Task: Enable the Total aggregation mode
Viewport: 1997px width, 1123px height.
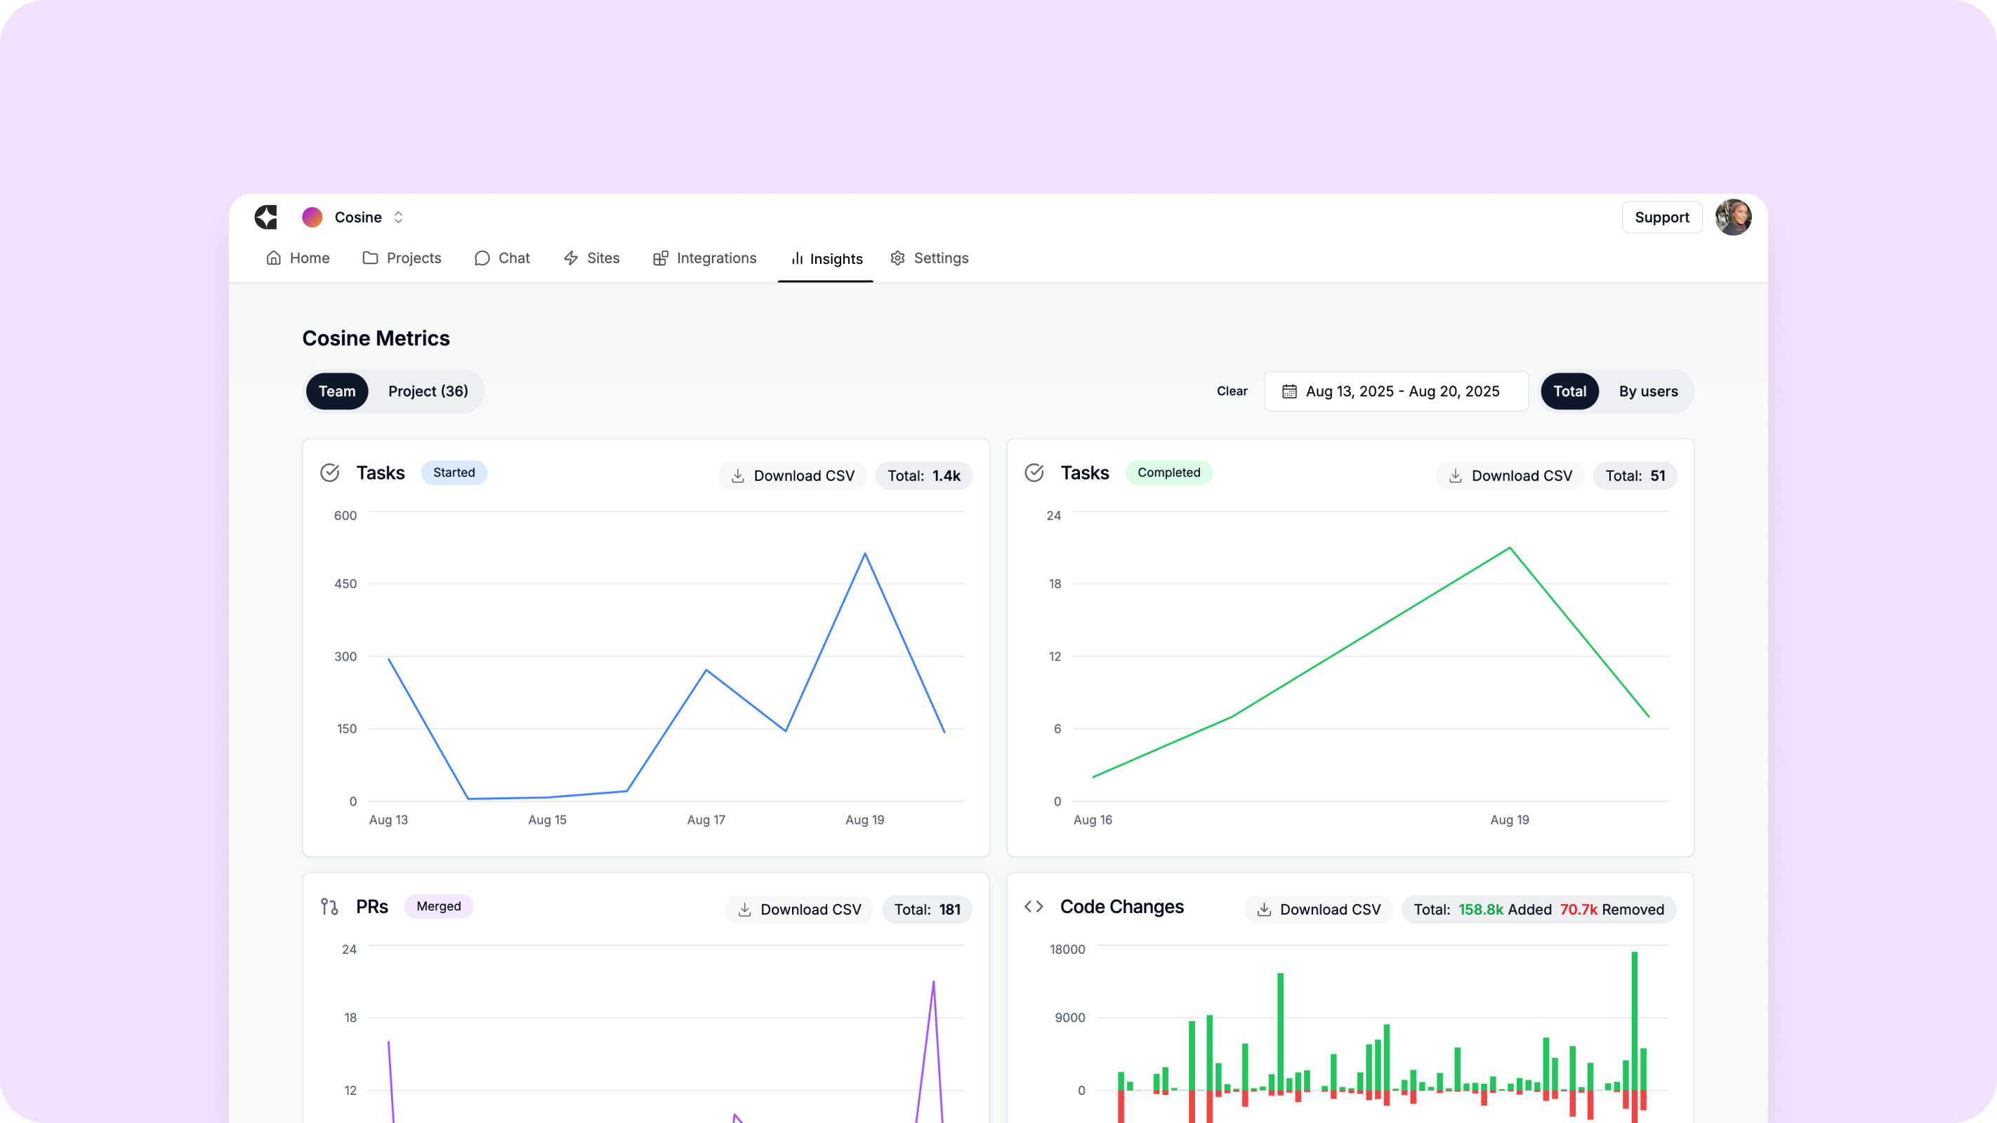Action: pyautogui.click(x=1569, y=392)
